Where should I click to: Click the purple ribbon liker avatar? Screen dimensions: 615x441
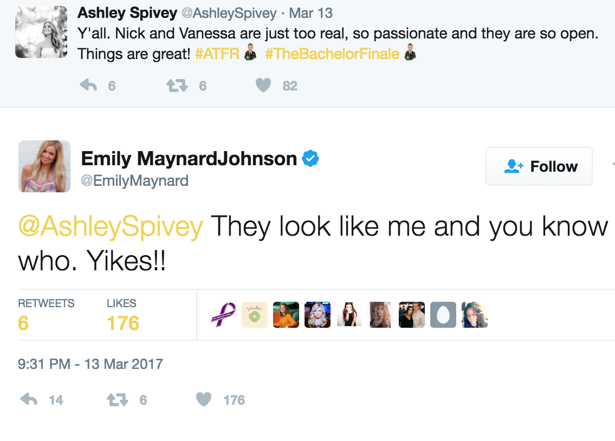click(223, 315)
